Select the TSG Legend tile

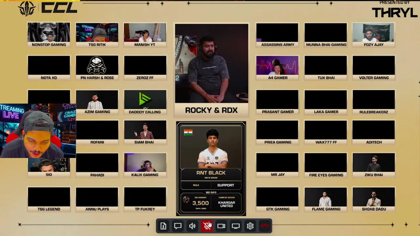(49, 199)
